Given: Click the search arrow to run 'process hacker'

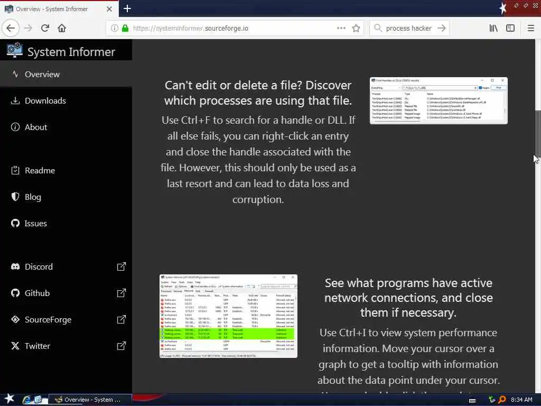Looking at the screenshot, I should point(441,28).
